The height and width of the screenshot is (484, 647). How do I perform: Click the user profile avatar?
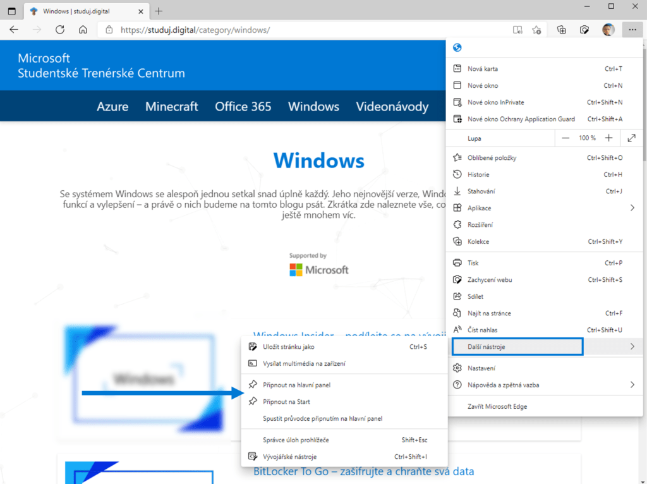[x=608, y=30]
